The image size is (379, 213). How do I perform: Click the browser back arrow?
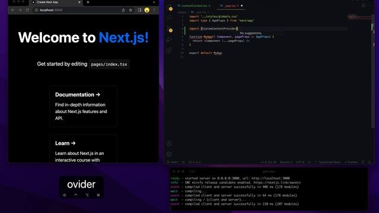point(13,10)
